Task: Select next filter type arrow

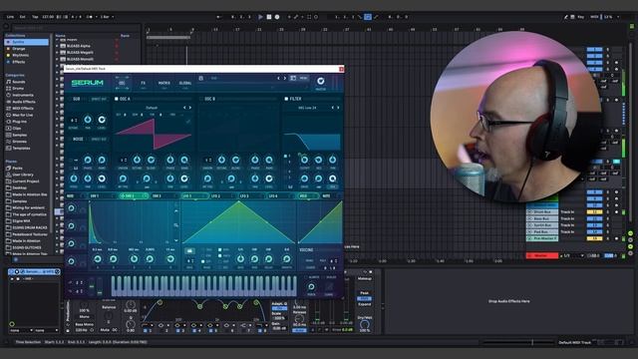Action: [x=338, y=108]
